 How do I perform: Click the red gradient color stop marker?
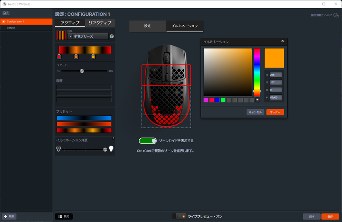coord(59,57)
